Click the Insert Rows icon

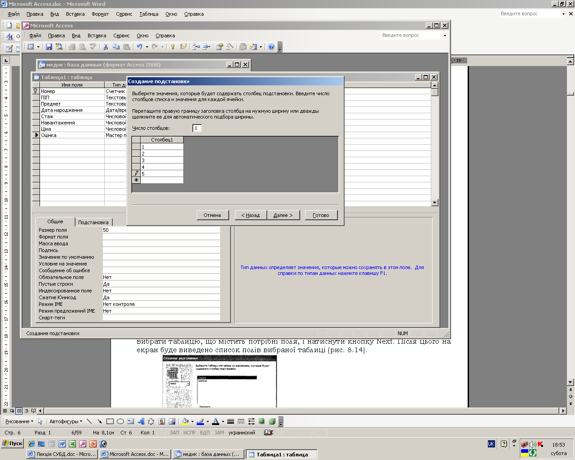pyautogui.click(x=196, y=47)
